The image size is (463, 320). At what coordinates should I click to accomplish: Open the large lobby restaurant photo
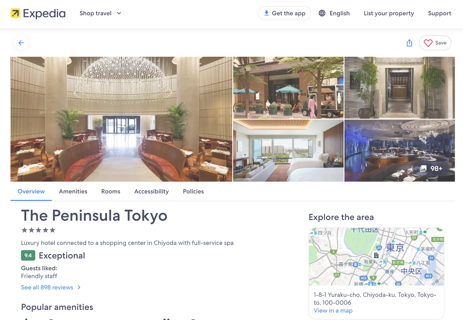tap(121, 119)
